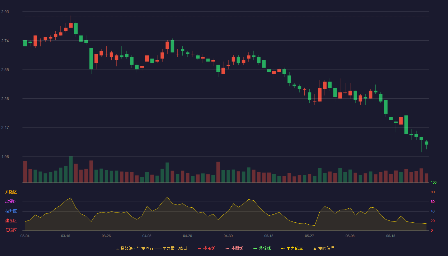Click the 04-20 date label
448x256 pixels.
[x=188, y=236]
